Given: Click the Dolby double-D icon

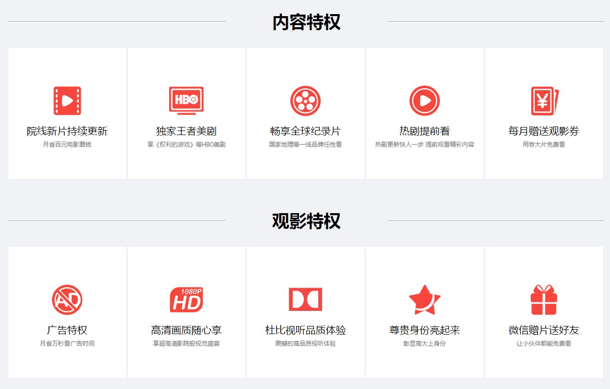Looking at the screenshot, I should click(306, 299).
